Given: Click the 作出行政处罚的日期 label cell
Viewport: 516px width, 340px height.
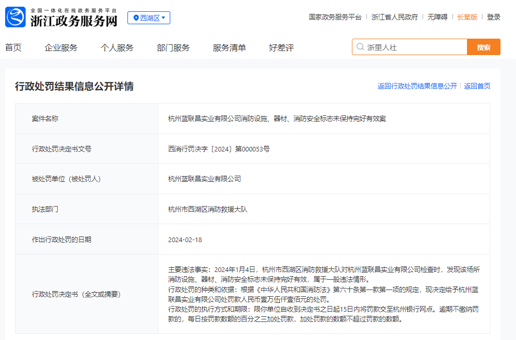Looking at the screenshot, I should click(x=87, y=240).
